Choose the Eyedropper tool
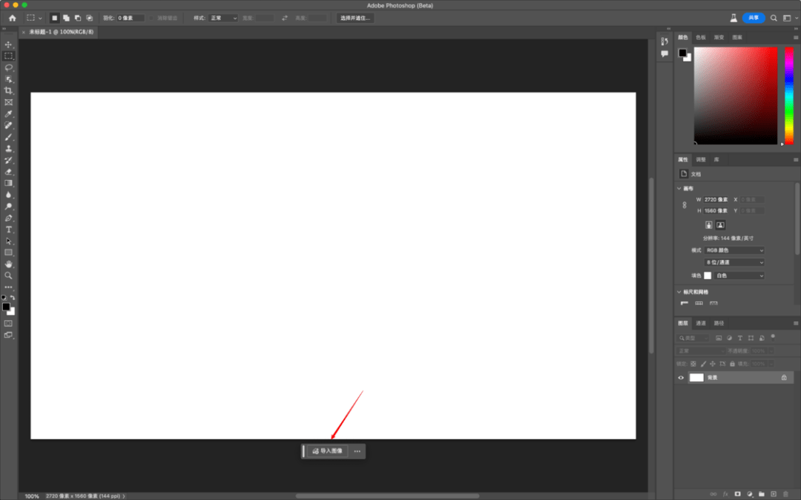 9,114
